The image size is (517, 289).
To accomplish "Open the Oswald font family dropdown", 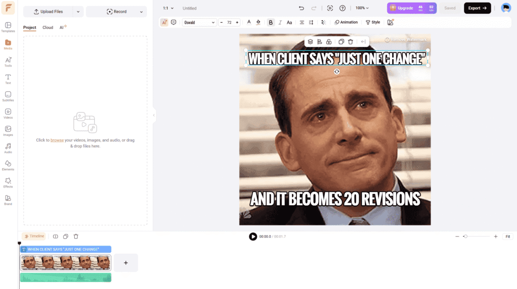I will tap(199, 22).
